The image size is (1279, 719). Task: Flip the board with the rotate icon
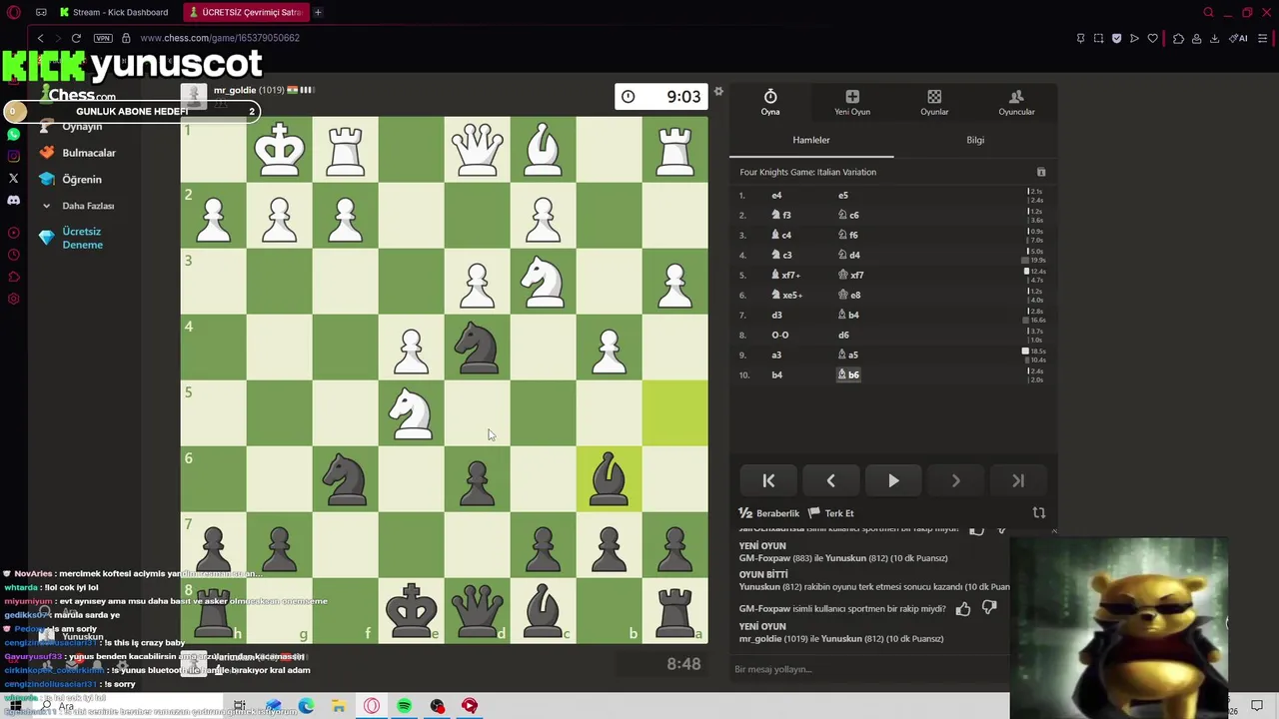coord(1039,513)
